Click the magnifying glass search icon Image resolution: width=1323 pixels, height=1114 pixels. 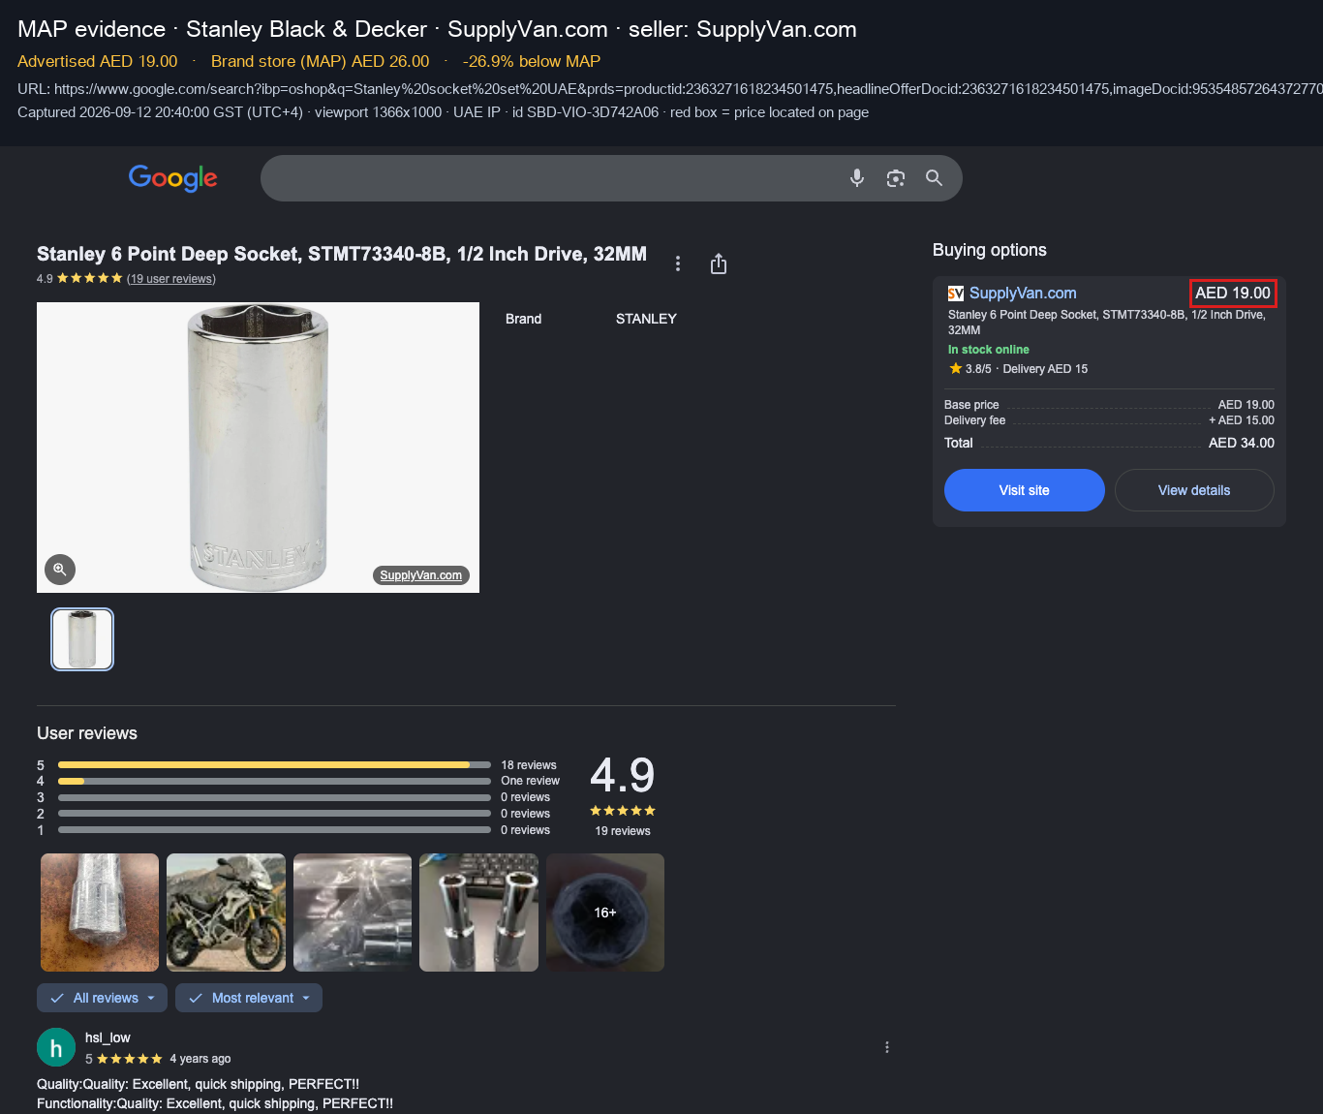[934, 178]
